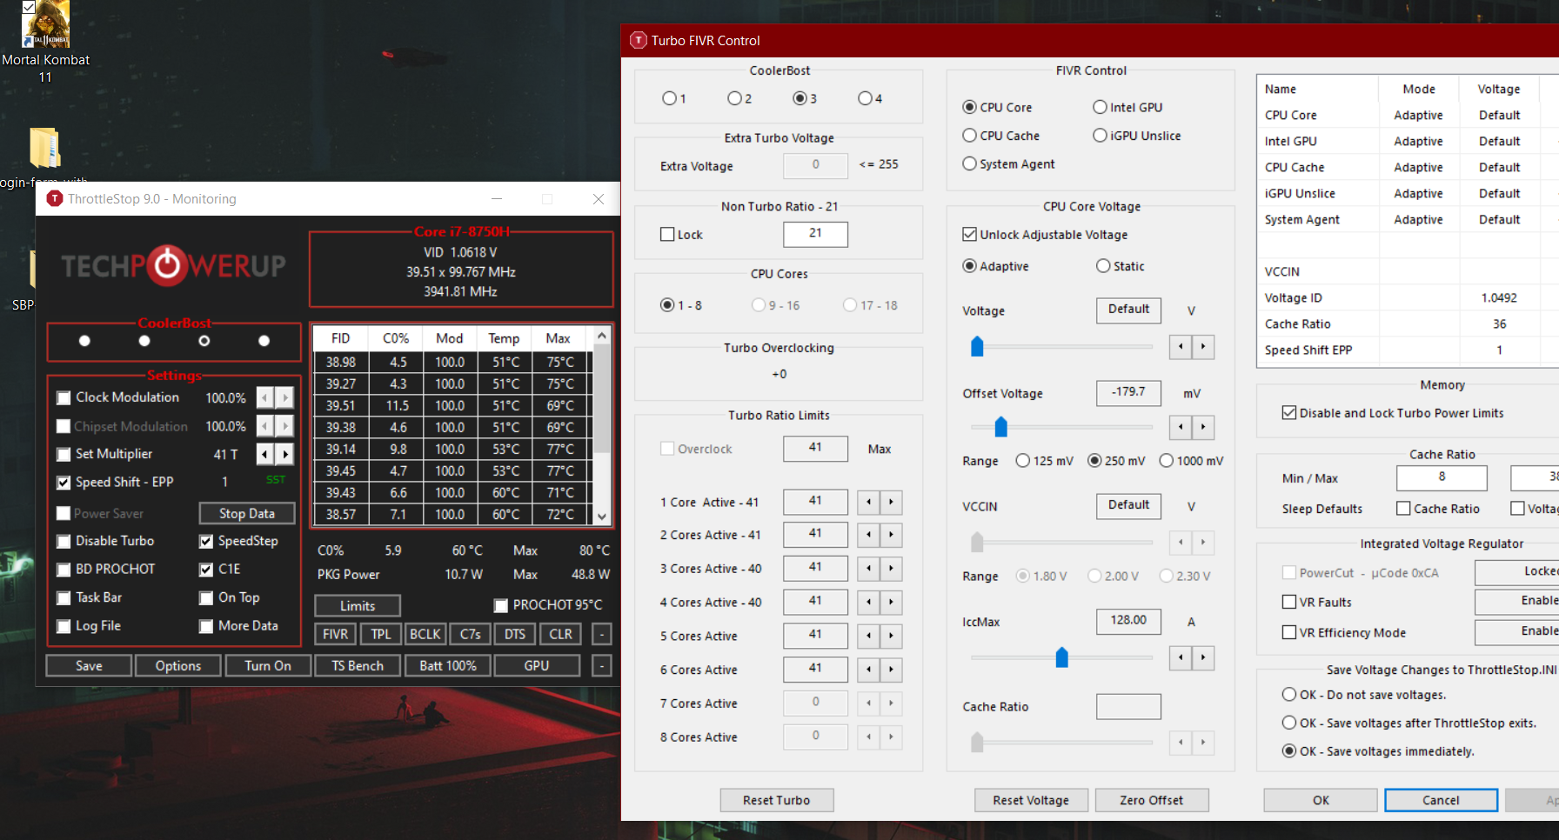Click Reset Turbo button
Image resolution: width=1559 pixels, height=840 pixels.
(777, 800)
